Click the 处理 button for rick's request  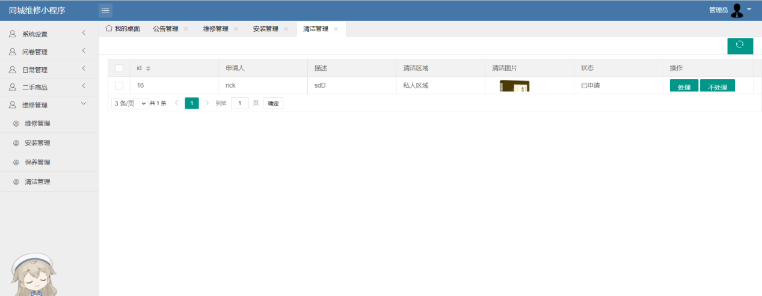(x=684, y=86)
